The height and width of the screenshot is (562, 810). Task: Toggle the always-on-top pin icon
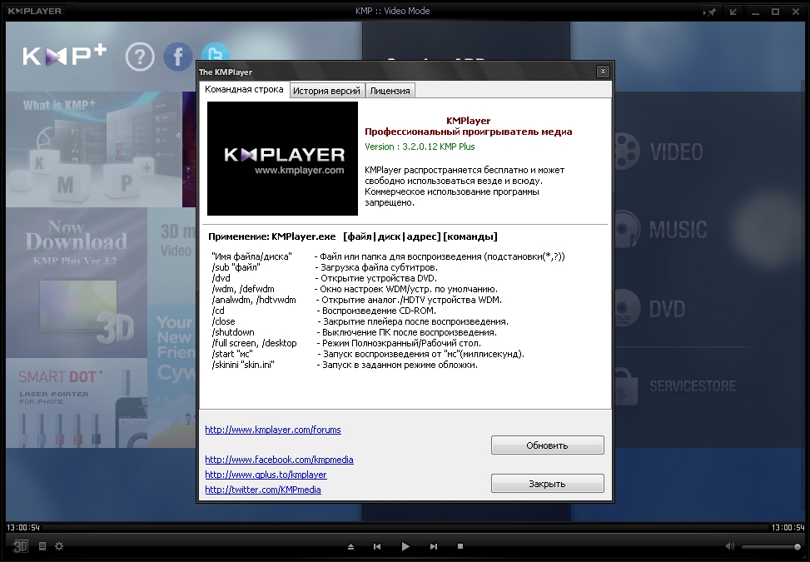[x=711, y=12]
